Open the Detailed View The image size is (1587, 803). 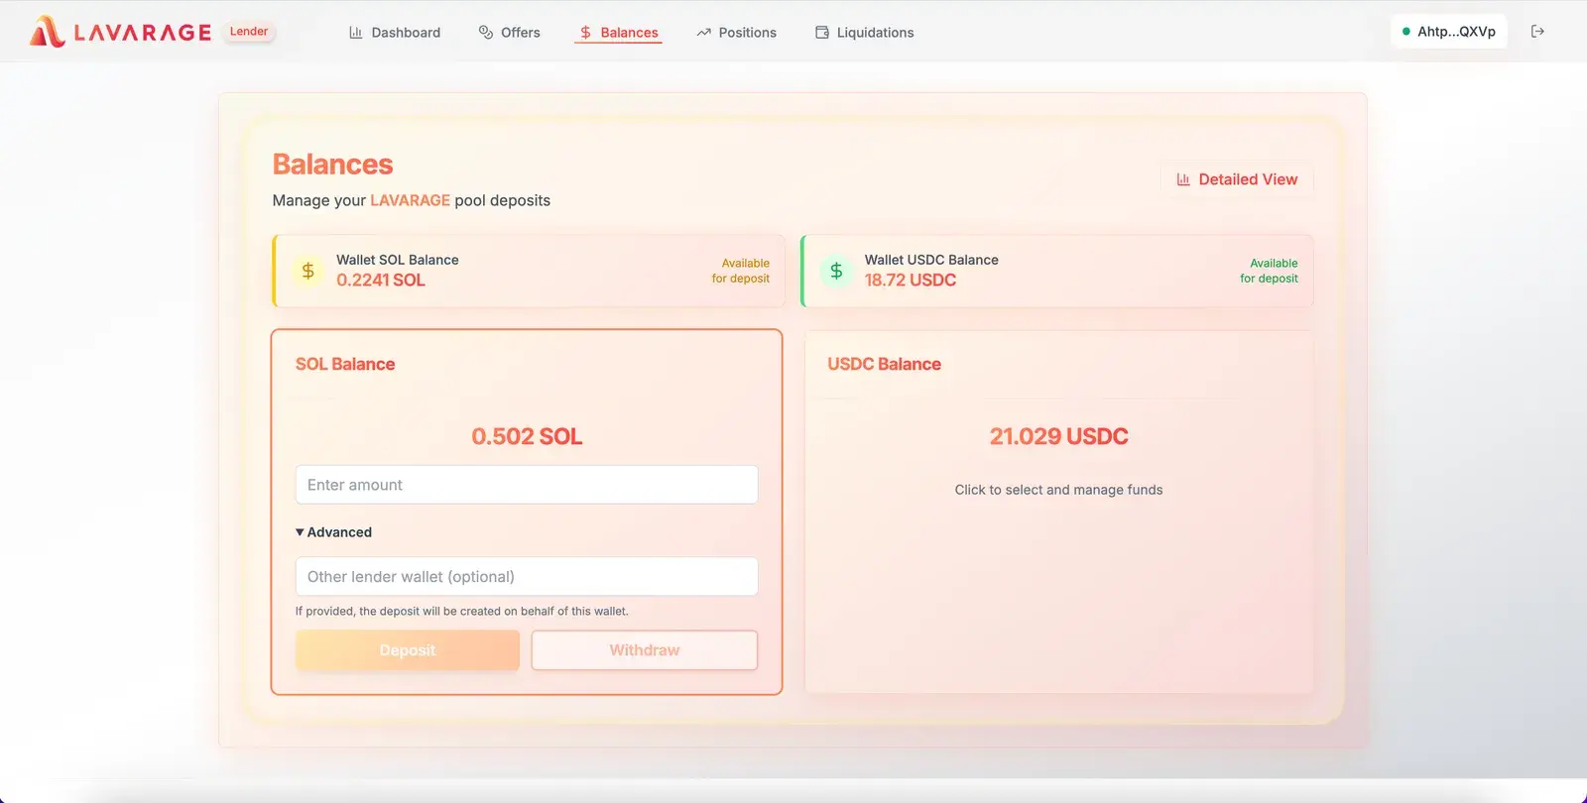(x=1237, y=179)
